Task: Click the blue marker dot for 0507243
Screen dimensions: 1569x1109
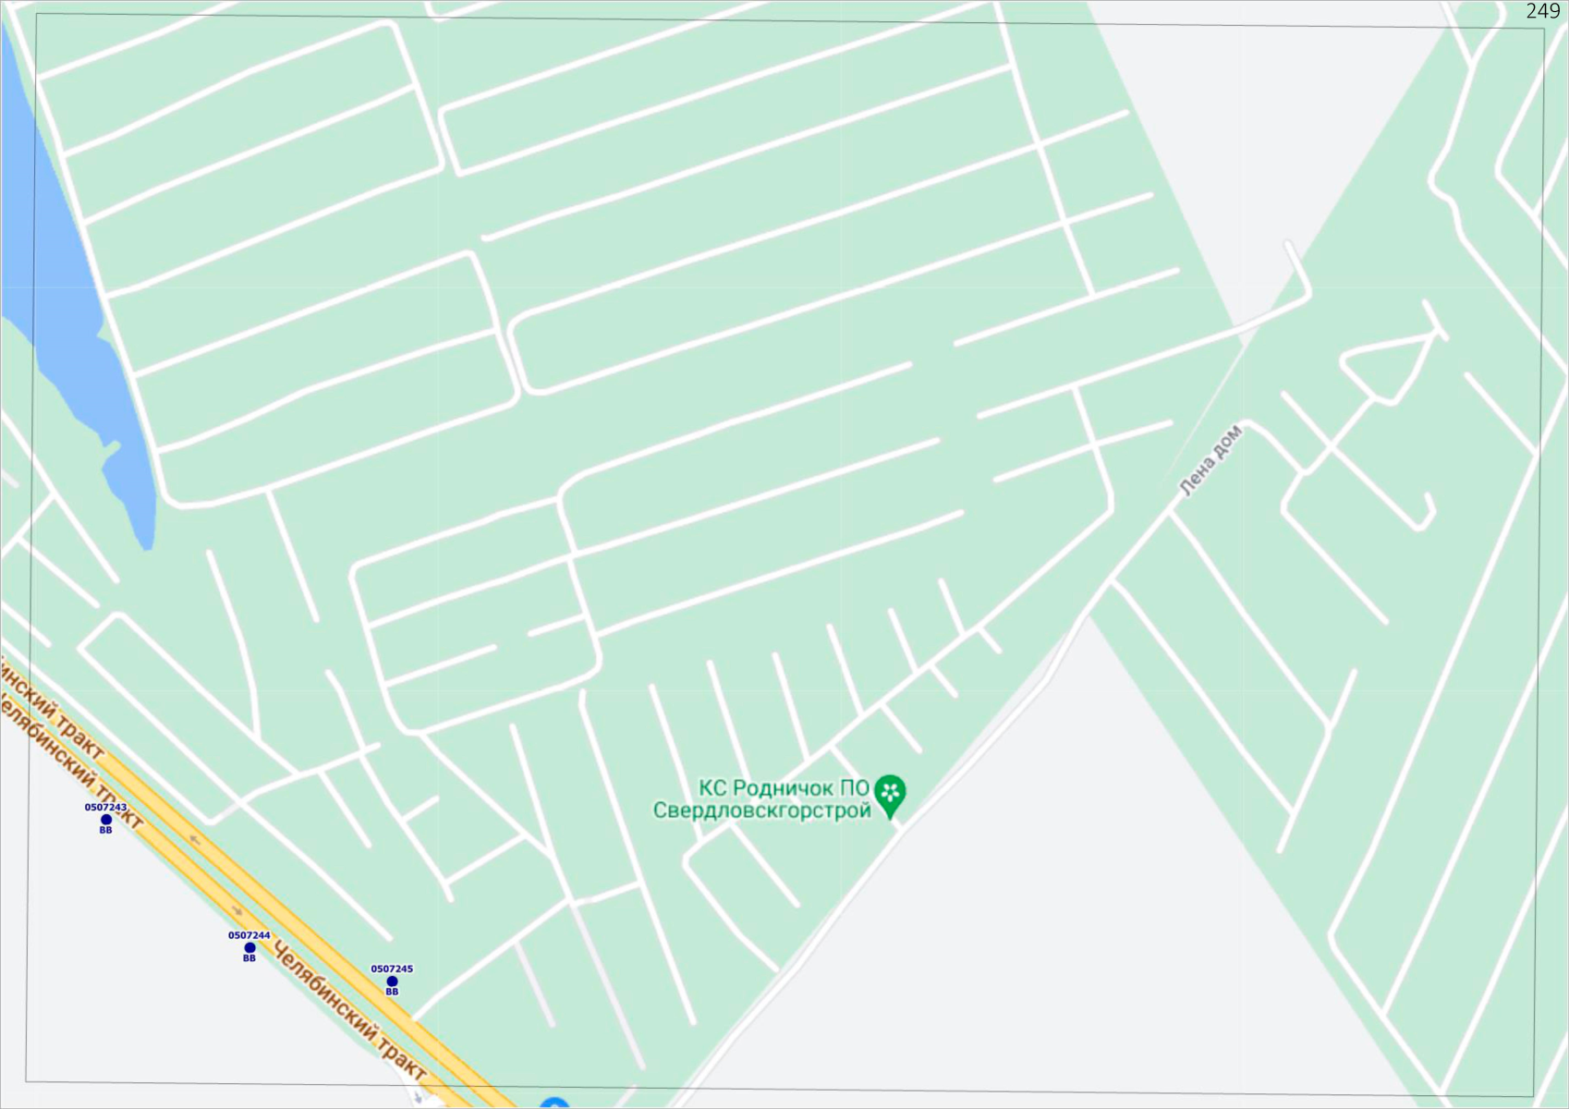Action: click(106, 820)
